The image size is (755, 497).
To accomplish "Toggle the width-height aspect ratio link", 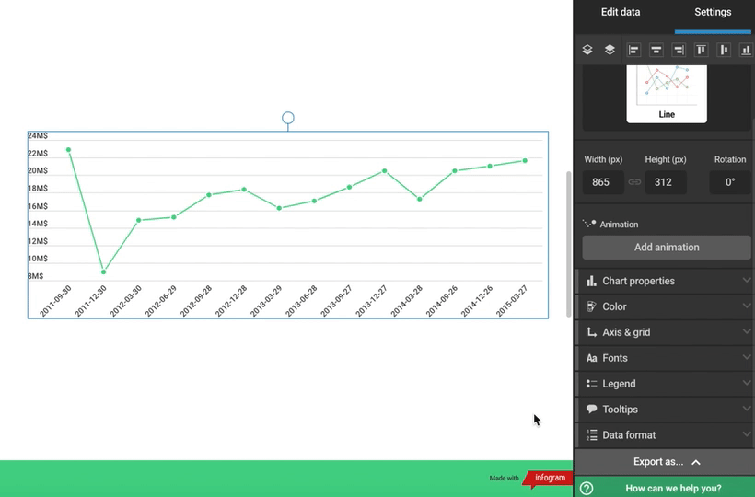I will click(x=634, y=182).
